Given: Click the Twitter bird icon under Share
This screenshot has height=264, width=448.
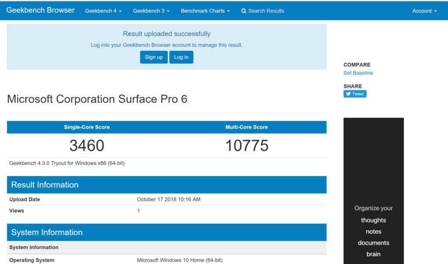Looking at the screenshot, I should click(348, 94).
